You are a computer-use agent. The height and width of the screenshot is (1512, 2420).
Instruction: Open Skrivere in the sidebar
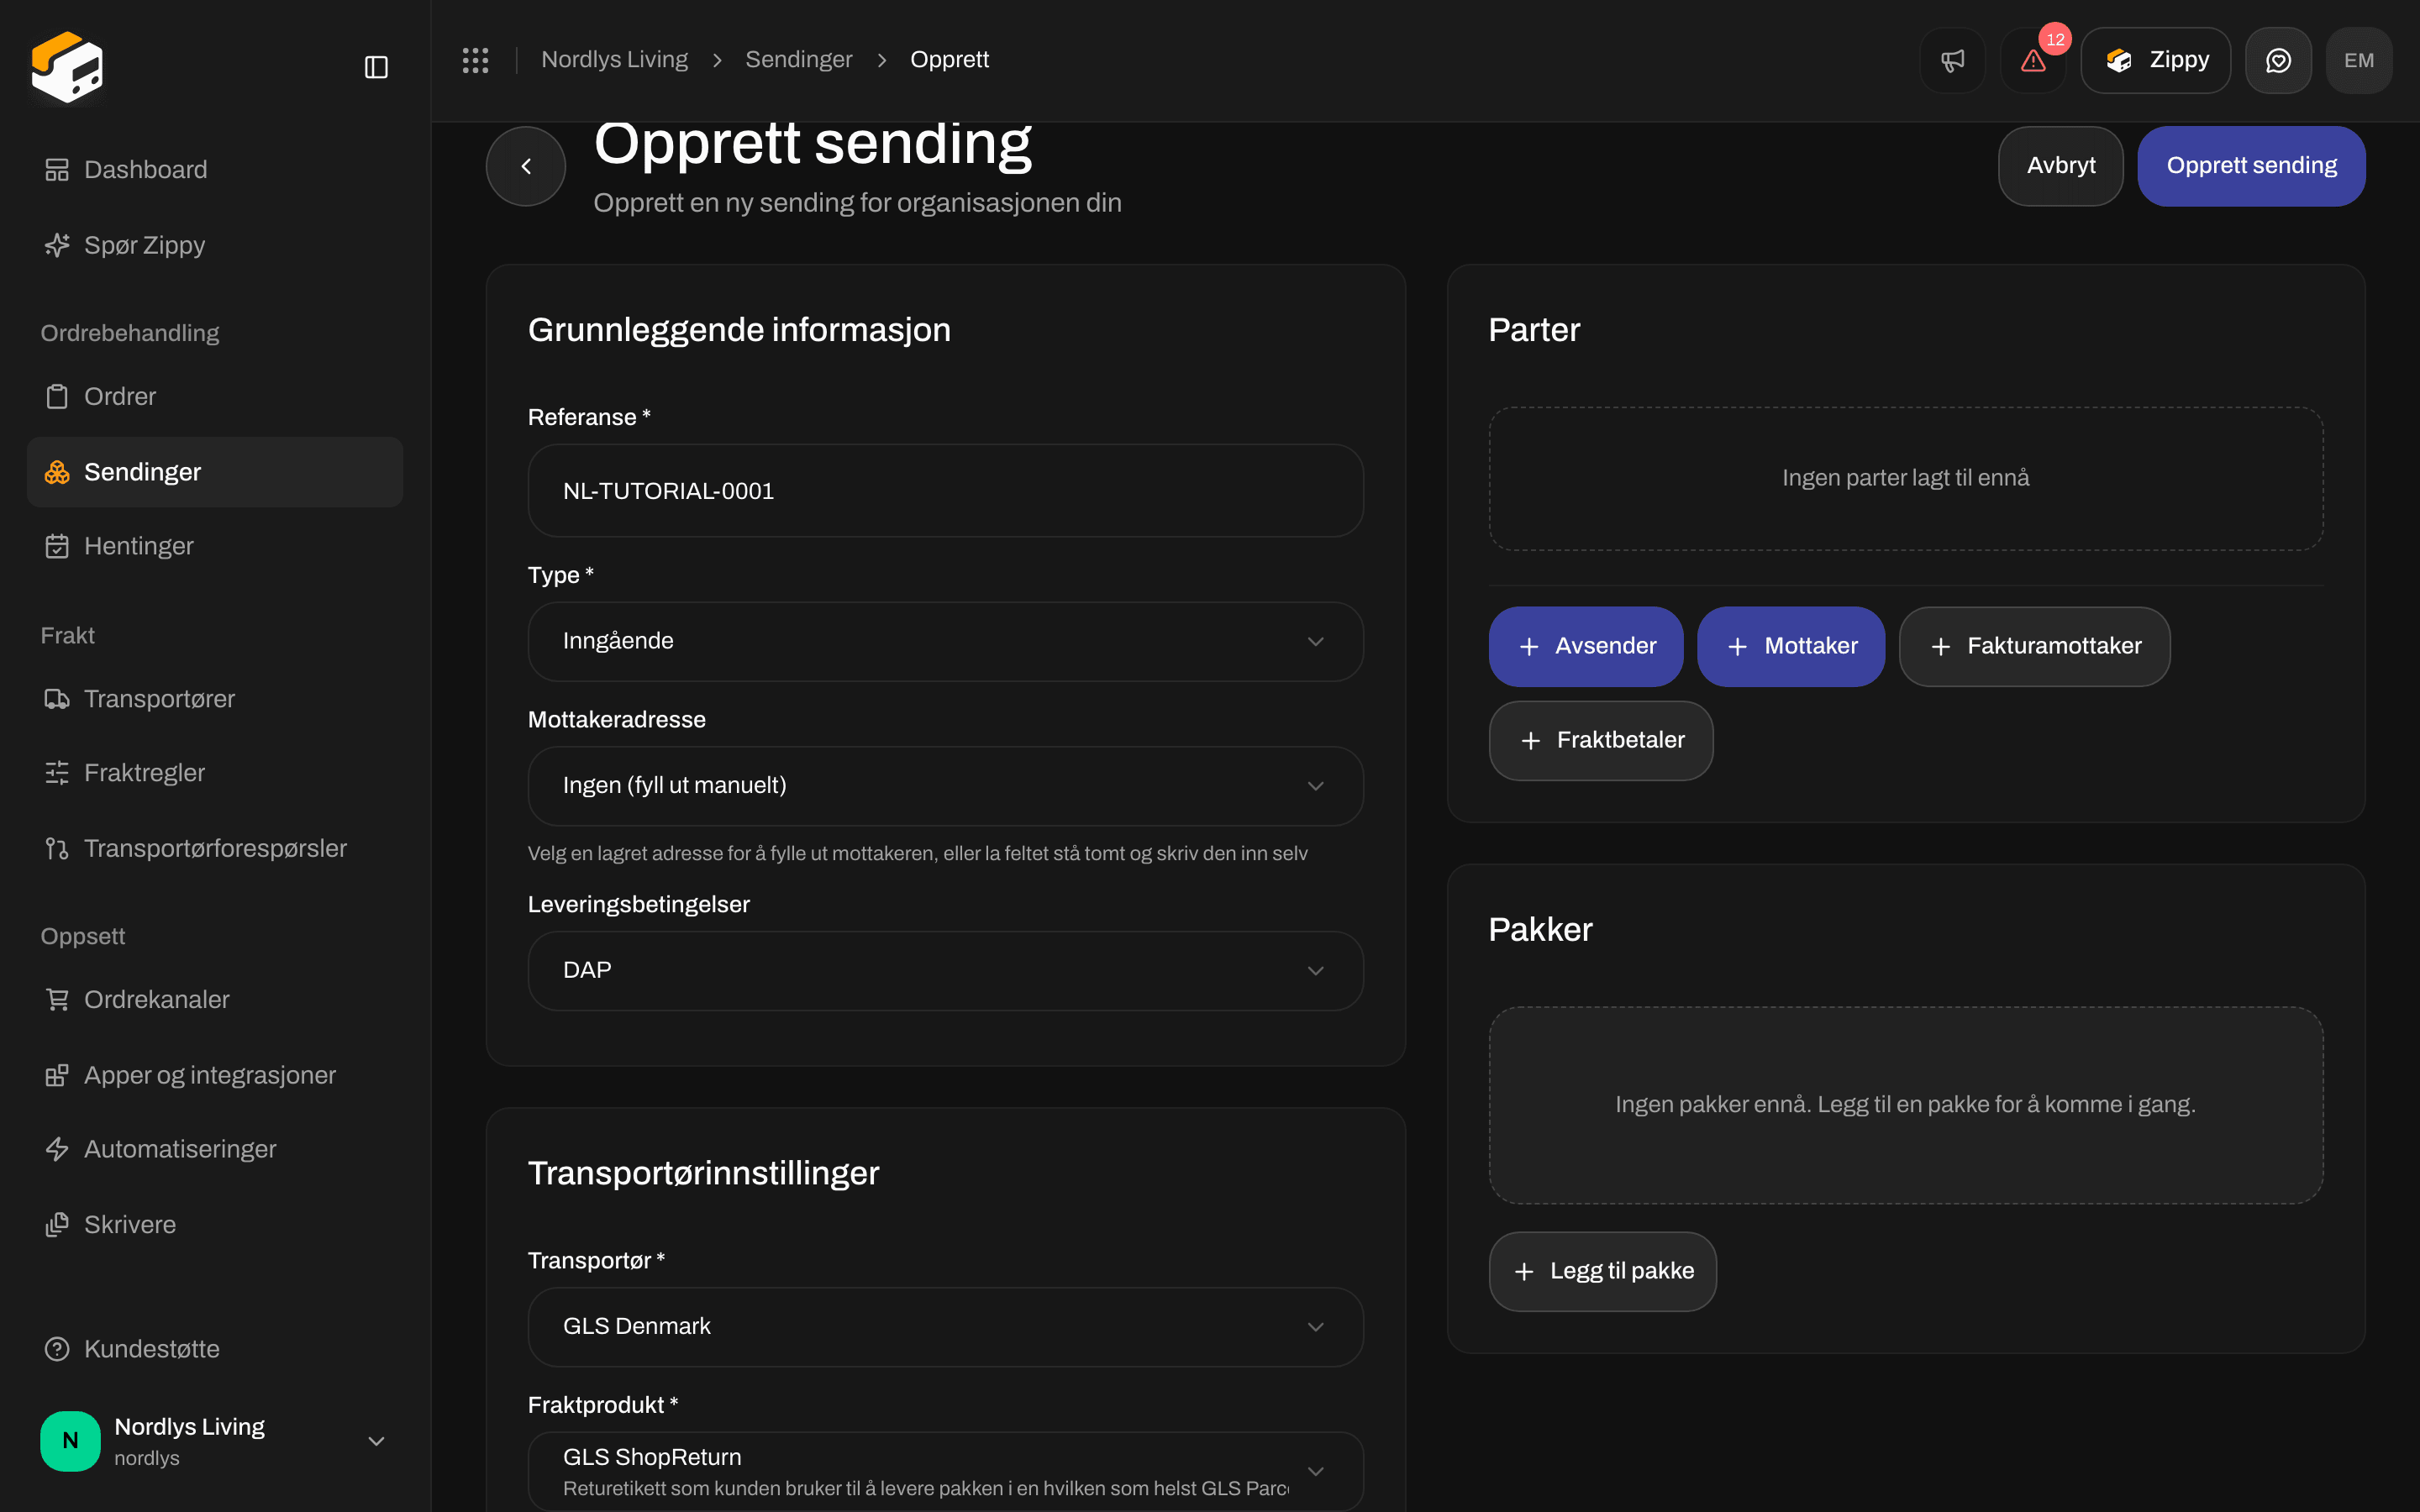pos(215,1225)
